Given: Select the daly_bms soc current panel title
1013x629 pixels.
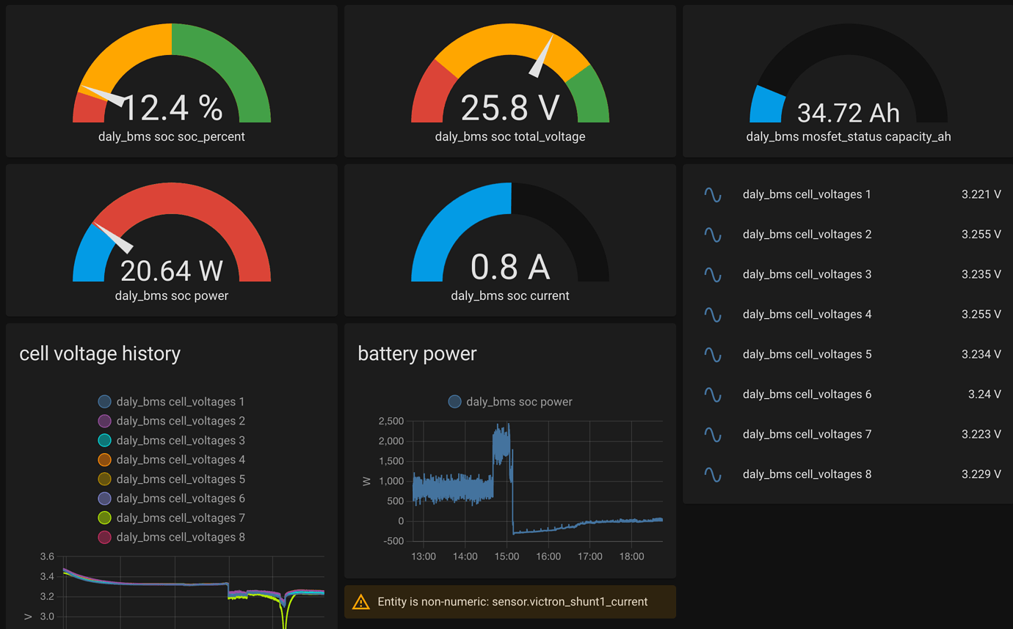Looking at the screenshot, I should click(x=509, y=295).
